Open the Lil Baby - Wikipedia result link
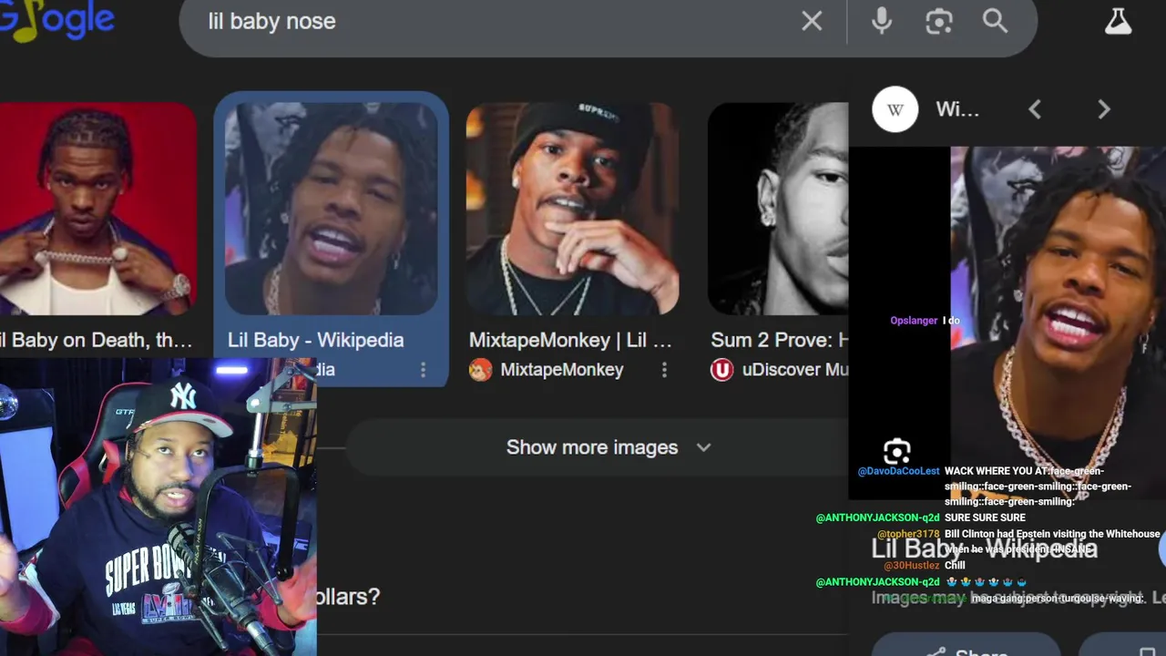The image size is (1166, 656). tap(315, 340)
